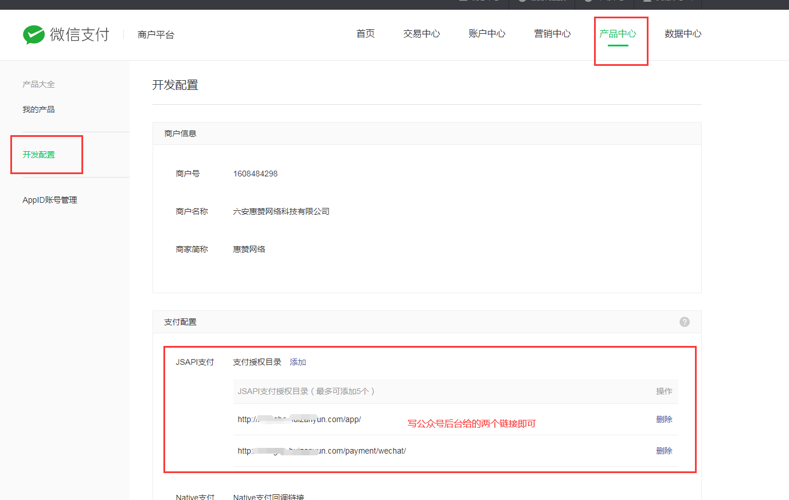This screenshot has width=789, height=500.
Task: Click the 商户平台 label in header
Action: 156,34
